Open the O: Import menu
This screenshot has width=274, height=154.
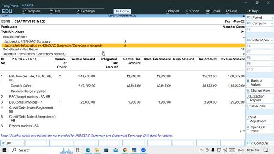173,11
